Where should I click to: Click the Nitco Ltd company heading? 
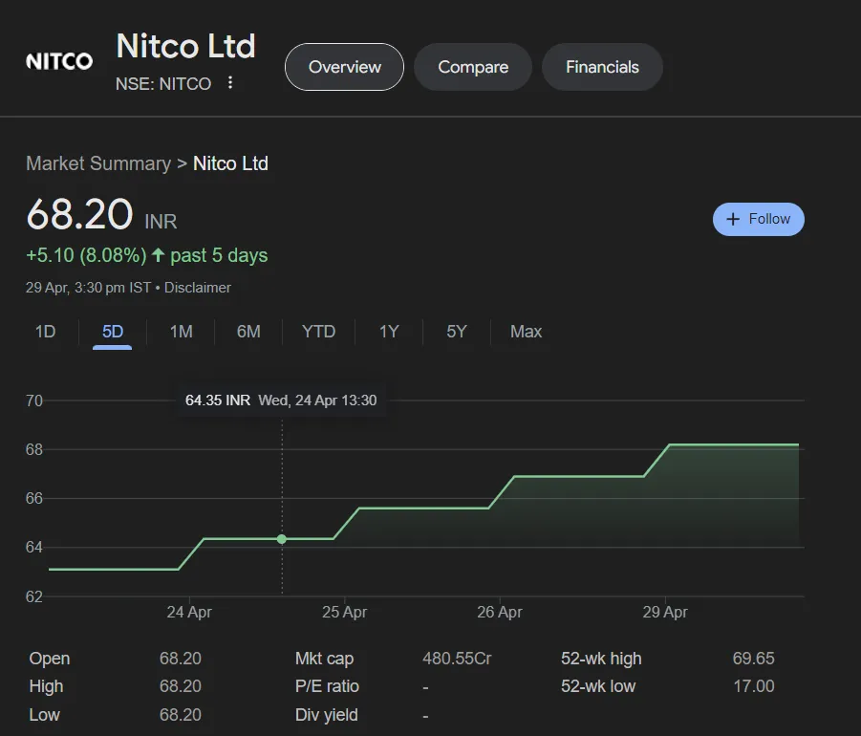185,46
